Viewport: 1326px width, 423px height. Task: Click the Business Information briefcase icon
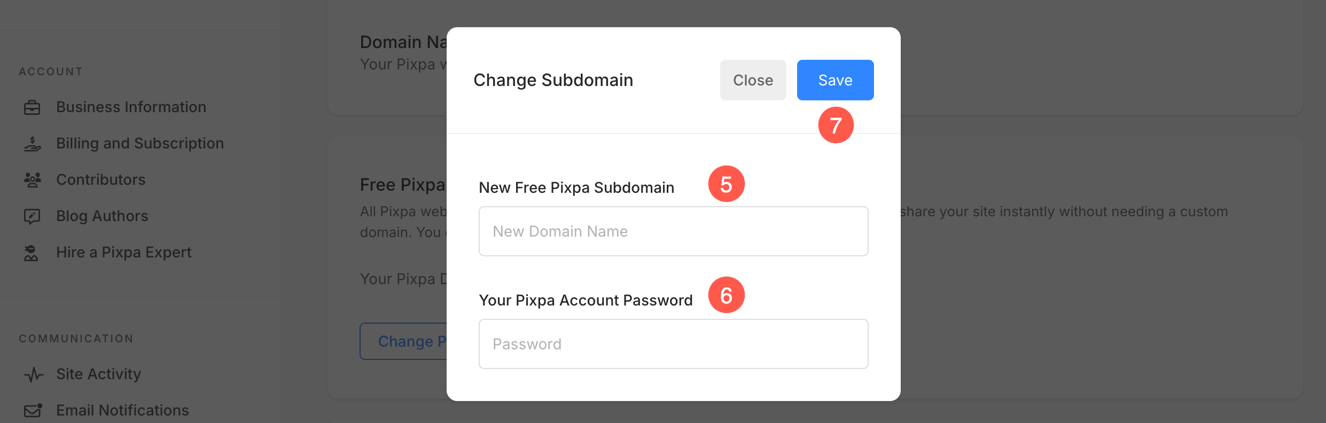coord(32,107)
